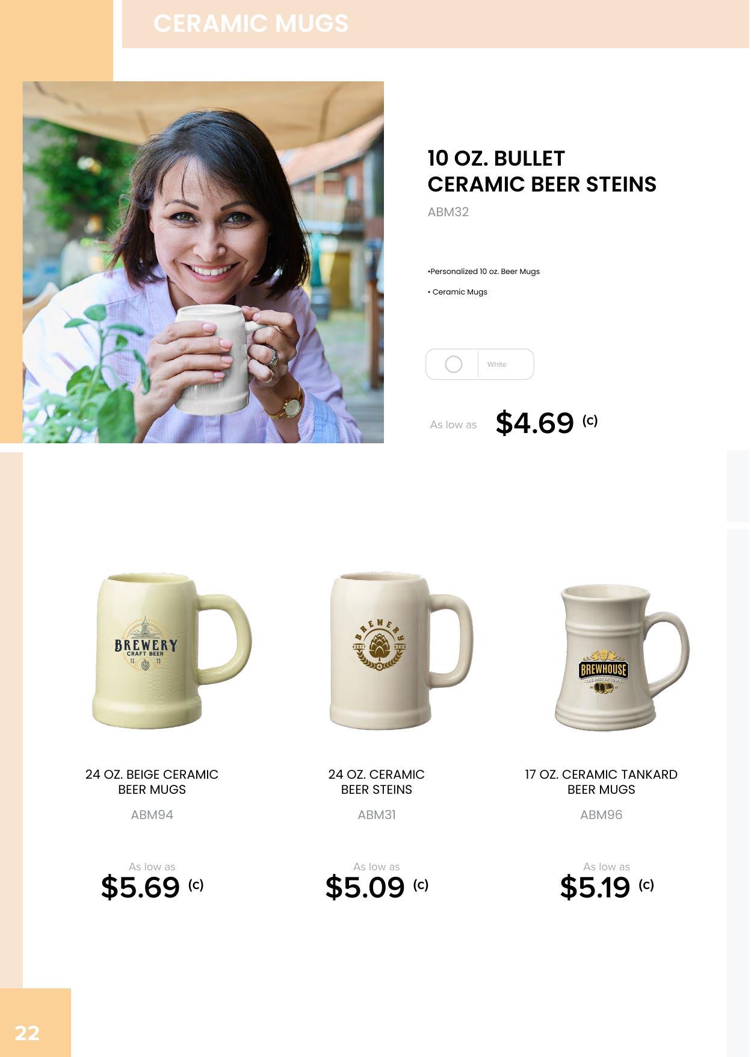Screen dimensions: 751x1057
Task: Click the 17 OZ. CERAMIC TANKARD BEER MUGS title
Action: pyautogui.click(x=601, y=782)
